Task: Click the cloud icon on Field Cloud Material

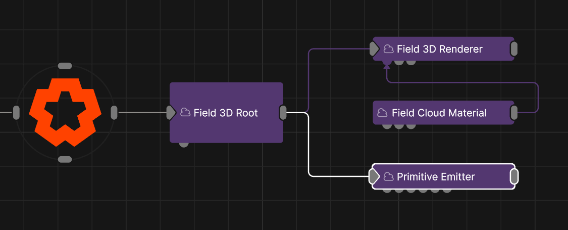Action: pos(383,113)
